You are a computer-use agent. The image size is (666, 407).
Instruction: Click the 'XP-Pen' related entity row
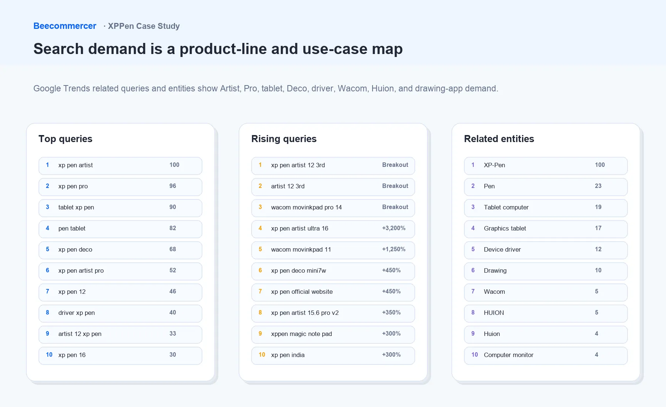(546, 166)
